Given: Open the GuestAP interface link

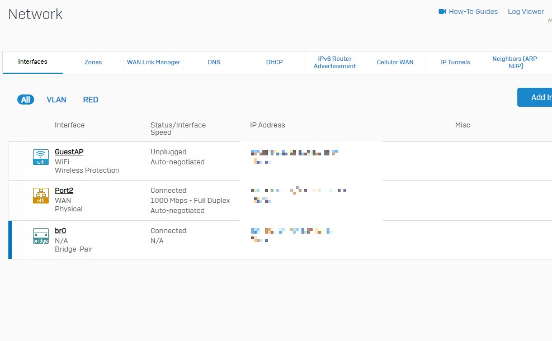Looking at the screenshot, I should click(69, 152).
